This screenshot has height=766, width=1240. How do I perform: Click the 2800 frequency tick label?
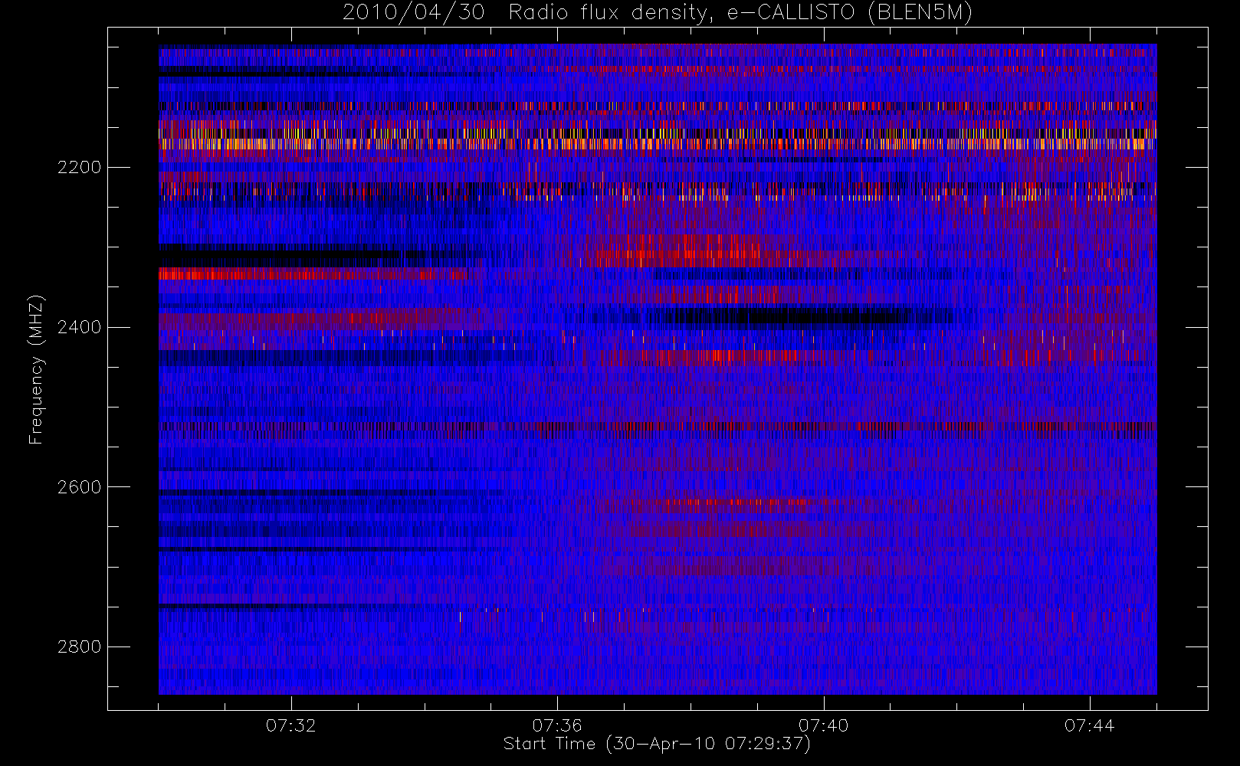pyautogui.click(x=79, y=647)
